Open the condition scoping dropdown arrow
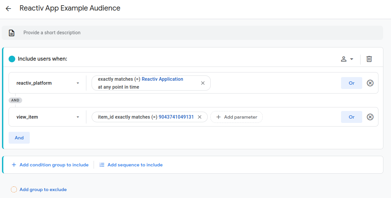This screenshot has height=198, width=391. coord(352,59)
